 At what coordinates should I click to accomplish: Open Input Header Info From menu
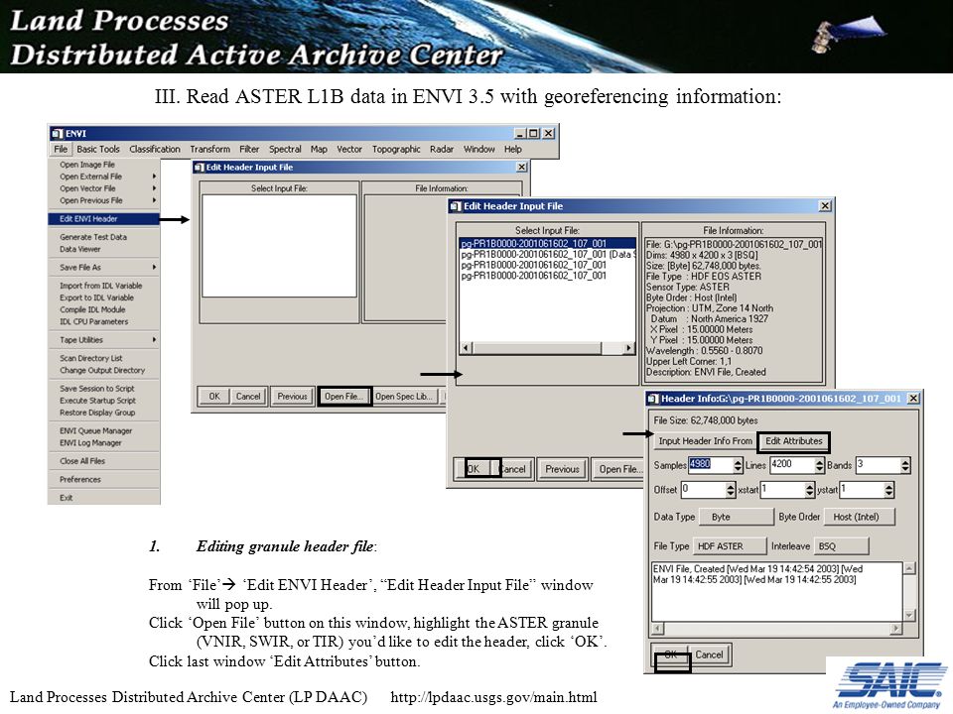click(x=705, y=441)
